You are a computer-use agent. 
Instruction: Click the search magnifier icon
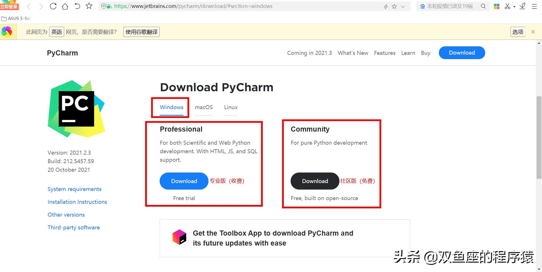click(x=483, y=6)
